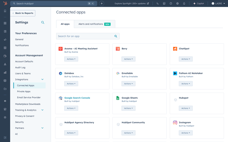Focus the Search for an app field
The width and height of the screenshot is (228, 142).
(88, 36)
